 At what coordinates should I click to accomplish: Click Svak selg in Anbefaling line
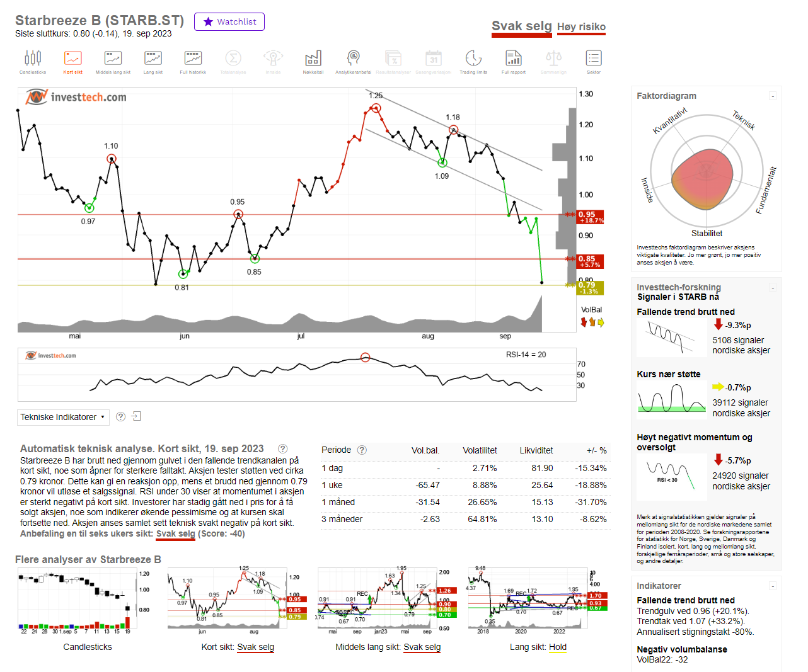click(175, 533)
